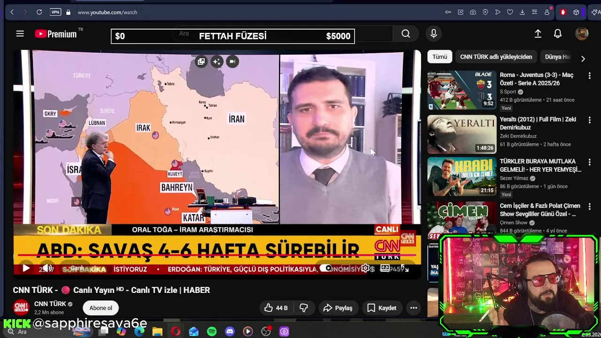Open options menu for Yeraltı (2012) video
The image size is (601, 338).
(590, 120)
